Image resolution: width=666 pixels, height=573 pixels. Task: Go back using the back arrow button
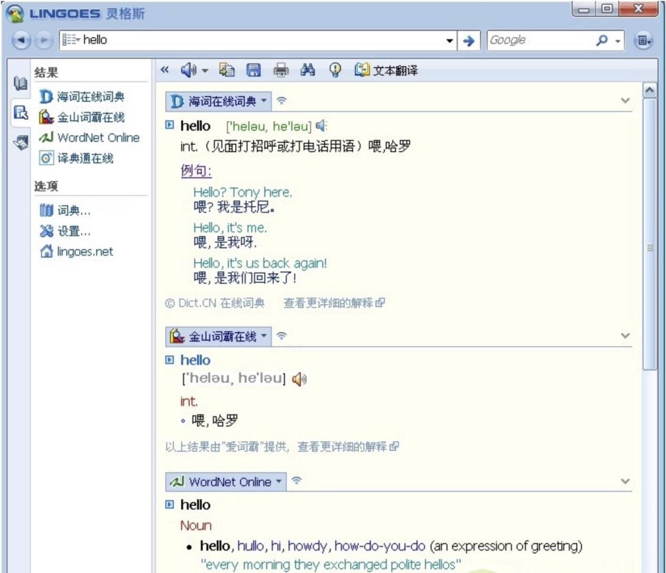pyautogui.click(x=20, y=40)
